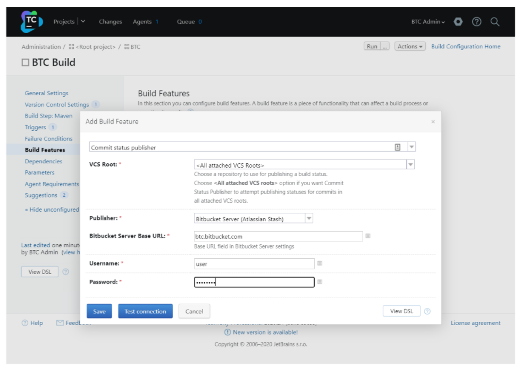Expand the Projects dropdown chevron
The width and height of the screenshot is (521, 366).
click(x=83, y=21)
